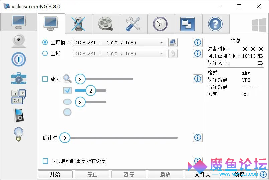Click the 停止 stop button

point(92,174)
